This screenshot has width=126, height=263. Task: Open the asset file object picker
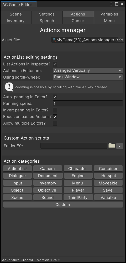(x=121, y=40)
